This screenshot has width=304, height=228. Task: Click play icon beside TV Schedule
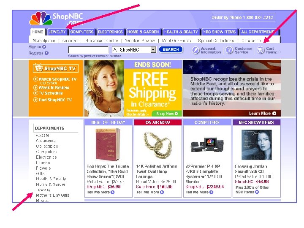[x=35, y=93]
